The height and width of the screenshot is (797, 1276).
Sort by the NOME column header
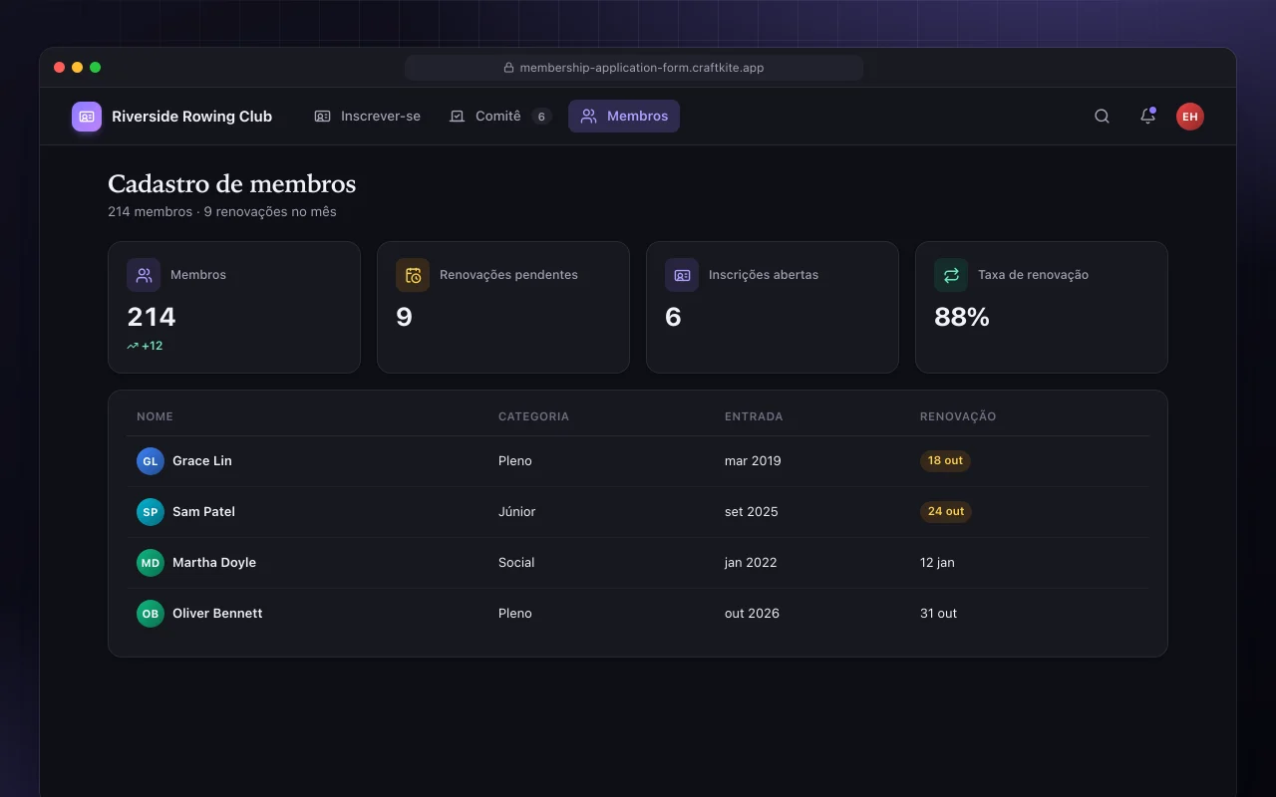[155, 416]
